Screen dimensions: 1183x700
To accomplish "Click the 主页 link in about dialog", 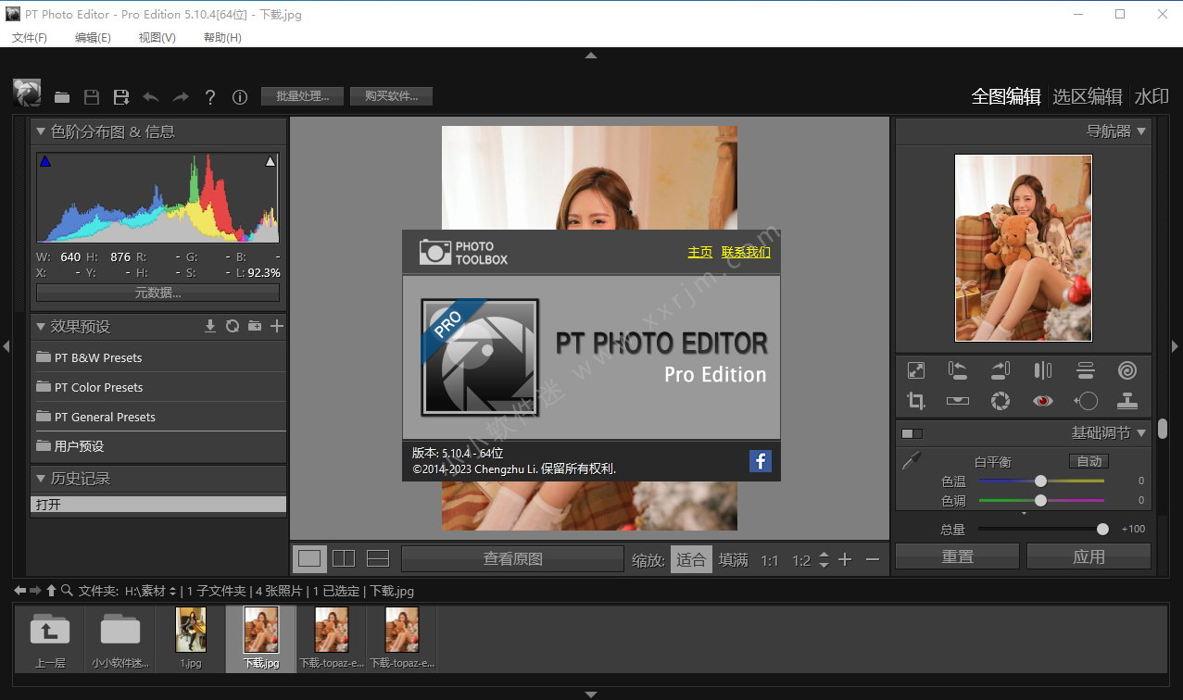I will 700,252.
